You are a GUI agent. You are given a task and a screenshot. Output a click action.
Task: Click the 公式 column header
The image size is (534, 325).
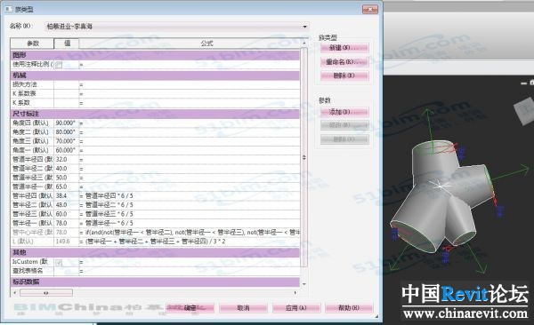click(x=206, y=44)
